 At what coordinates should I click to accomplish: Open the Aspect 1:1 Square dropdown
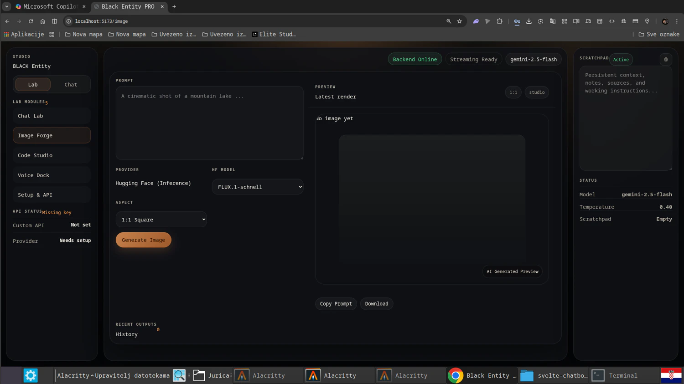161,220
